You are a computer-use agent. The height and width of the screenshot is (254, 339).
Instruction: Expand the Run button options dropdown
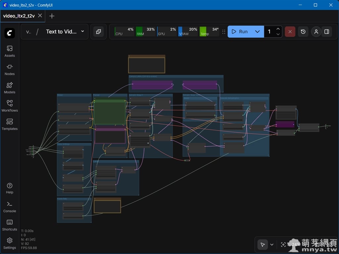click(257, 32)
